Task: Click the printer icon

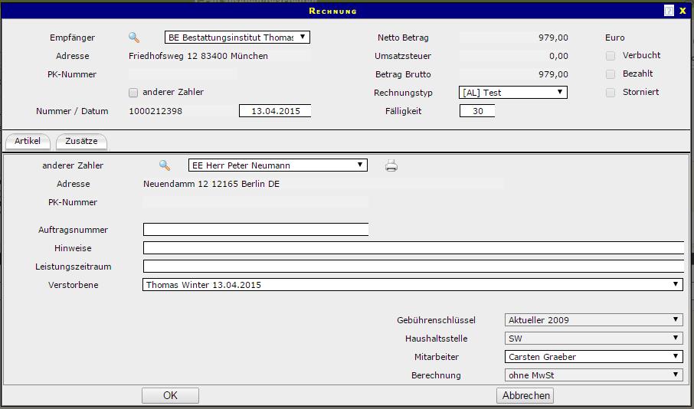Action: pos(391,165)
